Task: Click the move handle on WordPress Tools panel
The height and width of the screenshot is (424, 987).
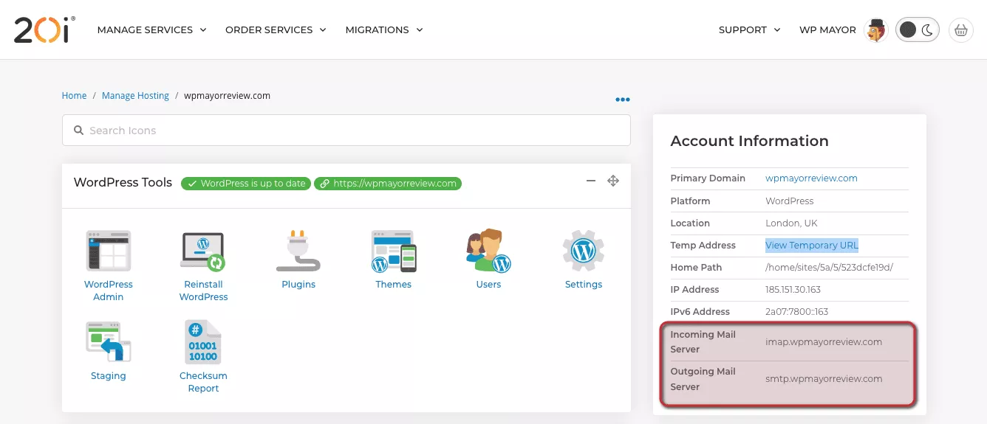Action: pyautogui.click(x=613, y=181)
